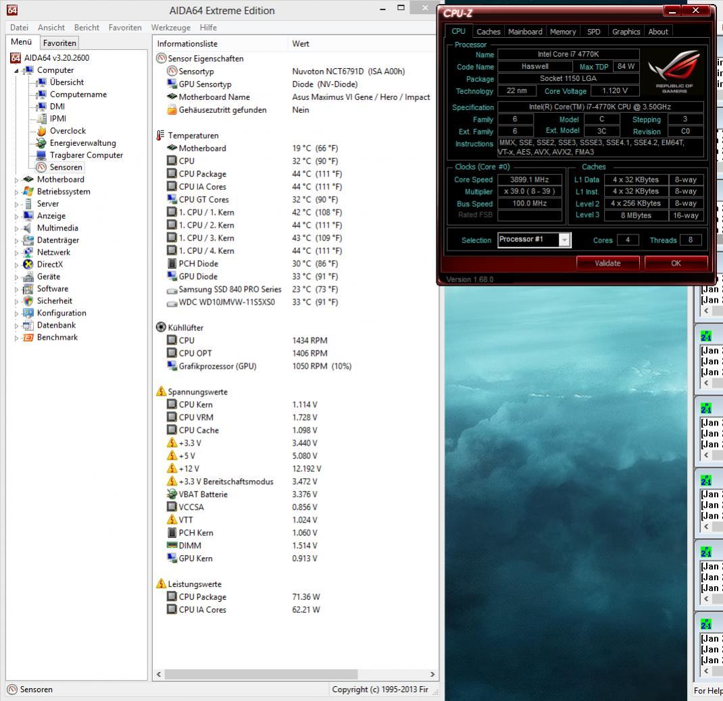Viewport: 723px width, 701px height.
Task: Switch to CPU-Z Mainboard tab
Action: pos(525,31)
